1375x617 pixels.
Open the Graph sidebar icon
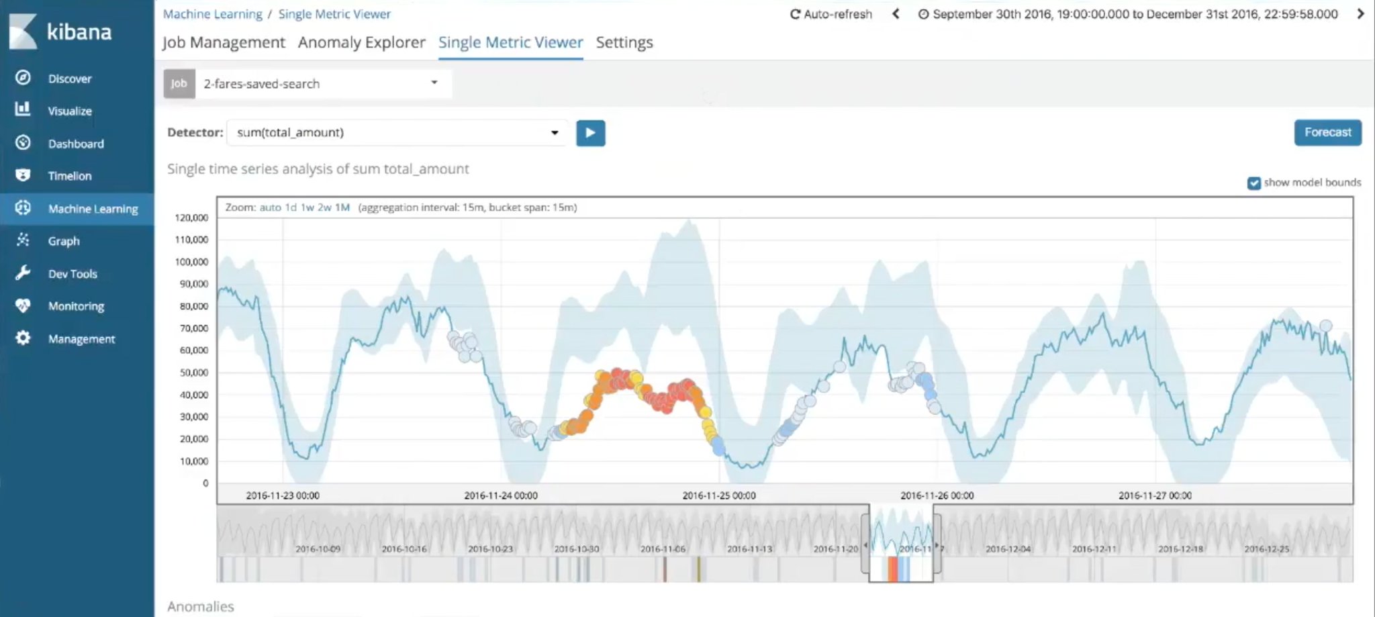[23, 240]
